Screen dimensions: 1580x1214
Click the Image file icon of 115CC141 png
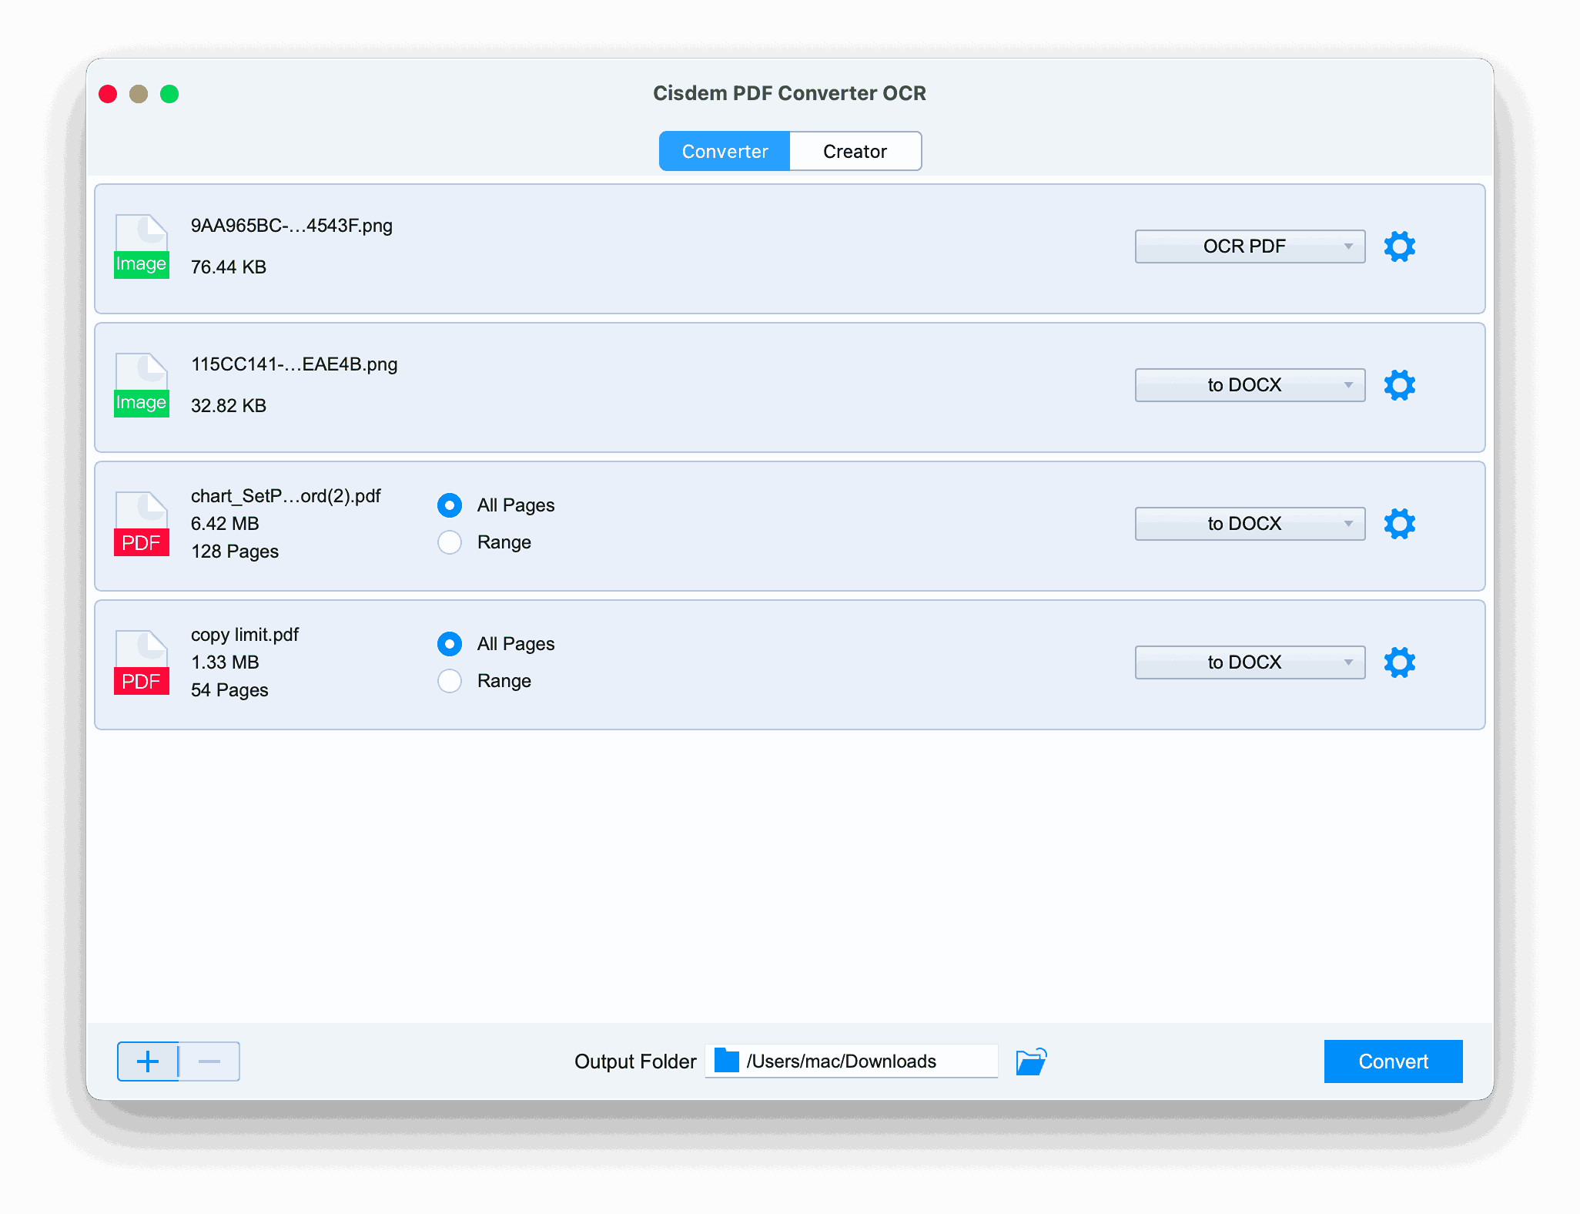pyautogui.click(x=142, y=385)
